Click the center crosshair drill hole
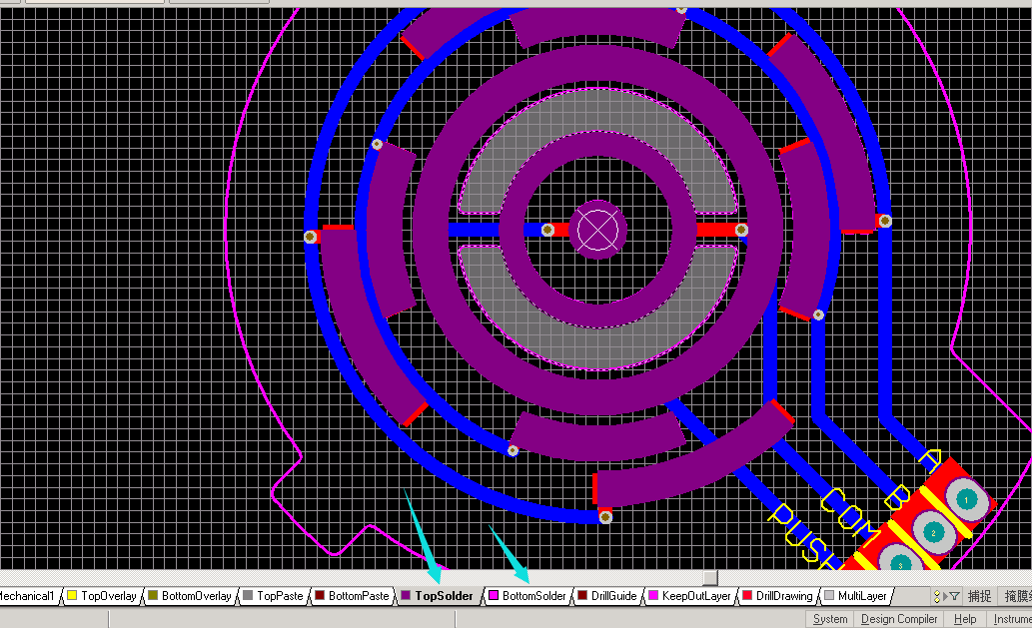 (x=597, y=230)
